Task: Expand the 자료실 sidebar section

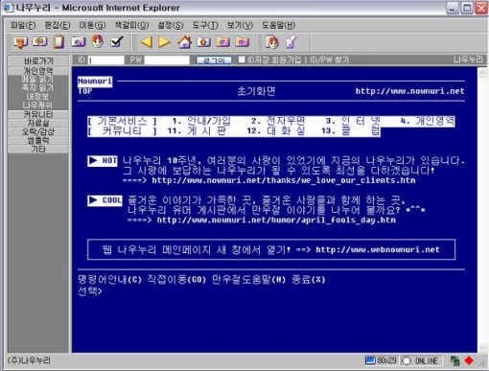Action: (38, 123)
